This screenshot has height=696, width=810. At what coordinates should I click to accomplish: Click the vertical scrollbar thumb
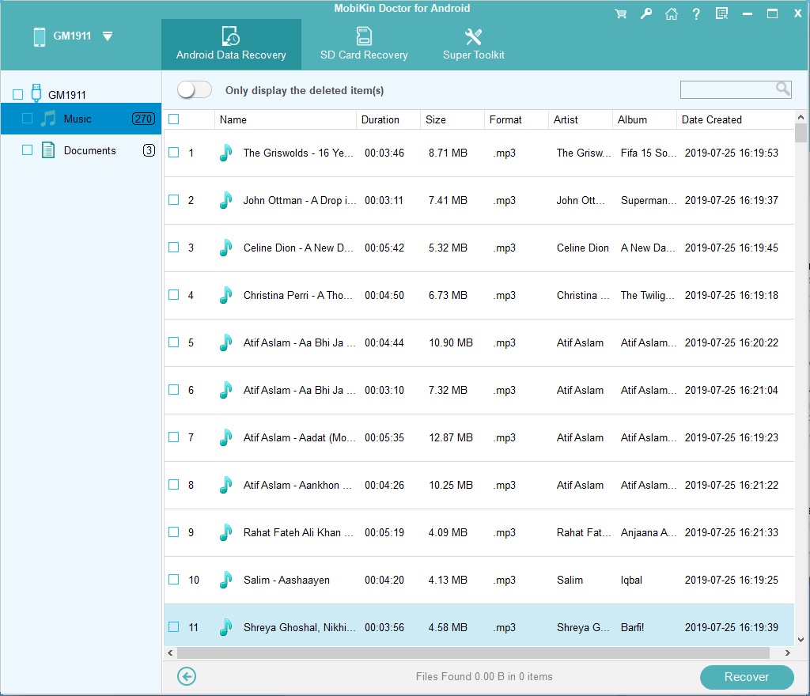click(x=801, y=133)
